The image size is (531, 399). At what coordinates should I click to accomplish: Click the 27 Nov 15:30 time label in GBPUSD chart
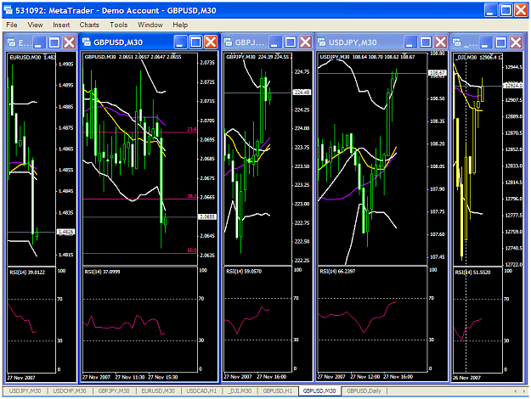[163, 377]
